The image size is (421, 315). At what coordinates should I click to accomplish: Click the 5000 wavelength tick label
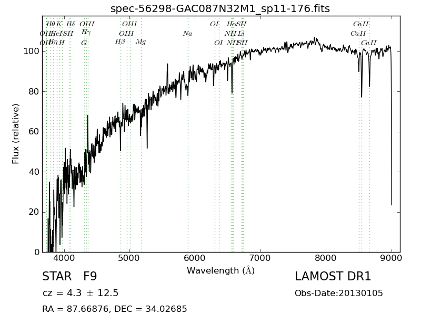click(129, 258)
